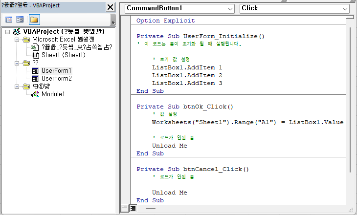357x215 pixels.
Task: Switch to Full Module View button
Action: tap(133, 208)
